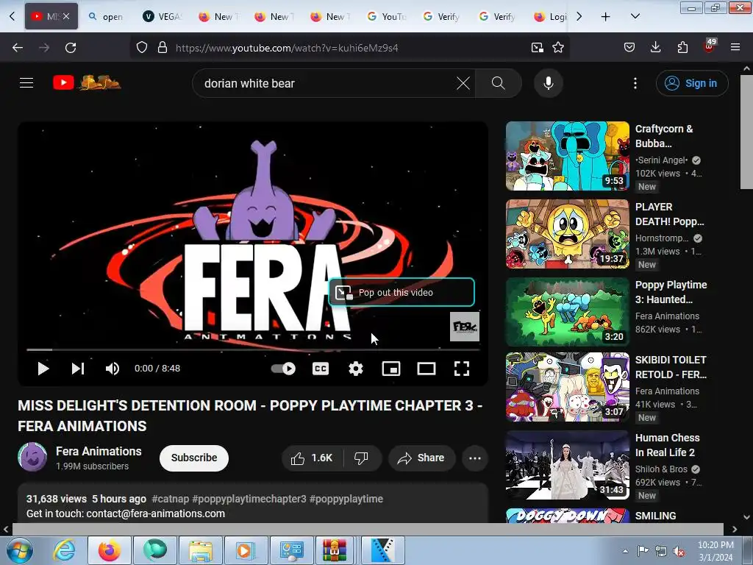Toggle the autoplay switch in player
This screenshot has width=753, height=565.
(x=283, y=369)
